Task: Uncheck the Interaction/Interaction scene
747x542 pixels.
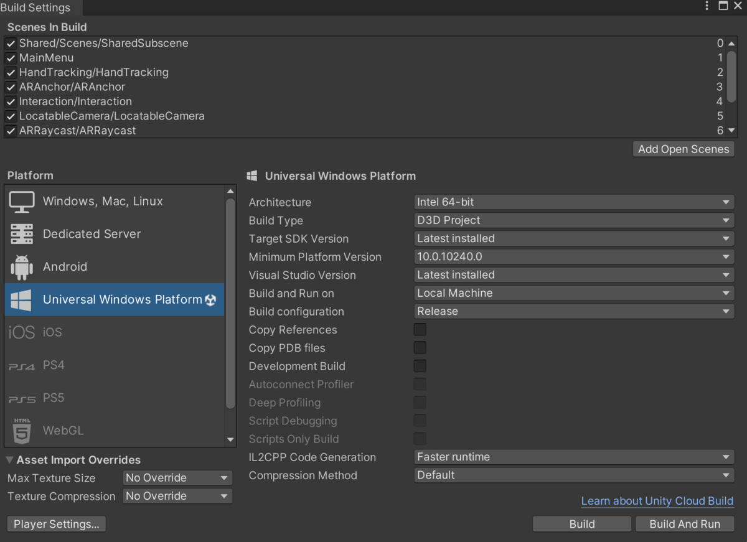Action: click(x=11, y=102)
